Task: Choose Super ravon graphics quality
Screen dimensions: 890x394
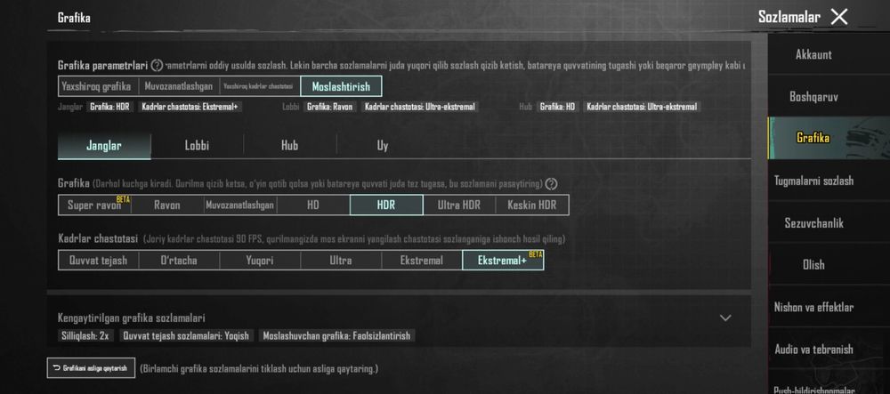Action: point(95,205)
